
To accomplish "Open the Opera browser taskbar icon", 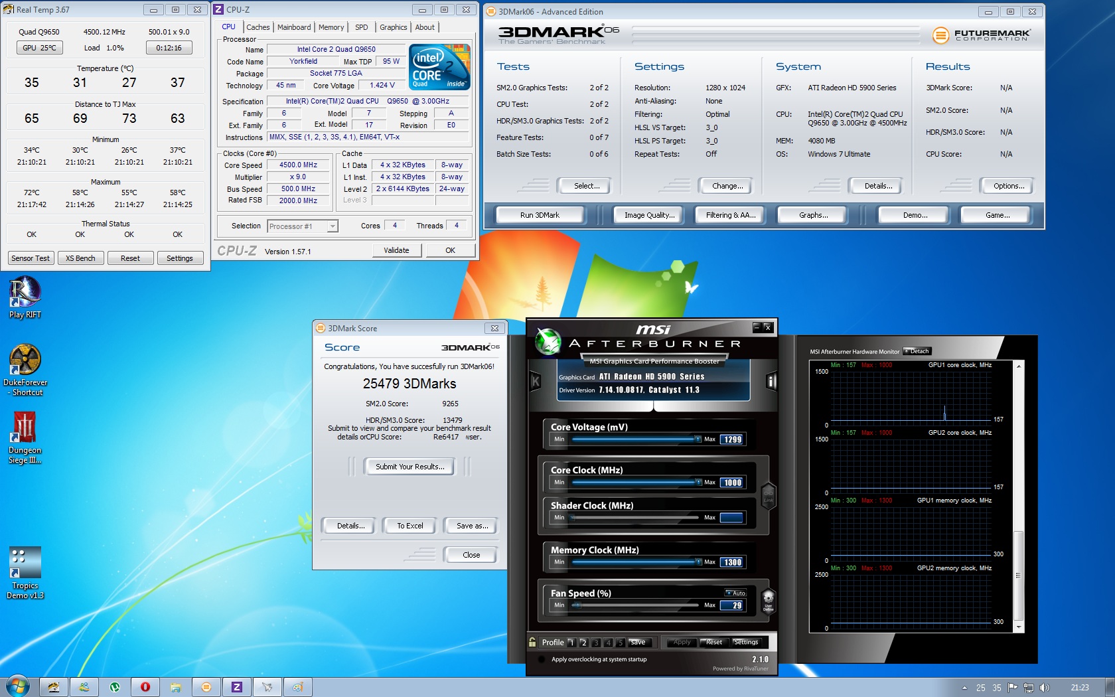I will 145,687.
